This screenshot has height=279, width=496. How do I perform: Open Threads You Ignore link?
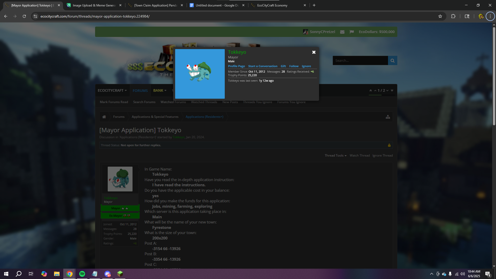tap(258, 102)
